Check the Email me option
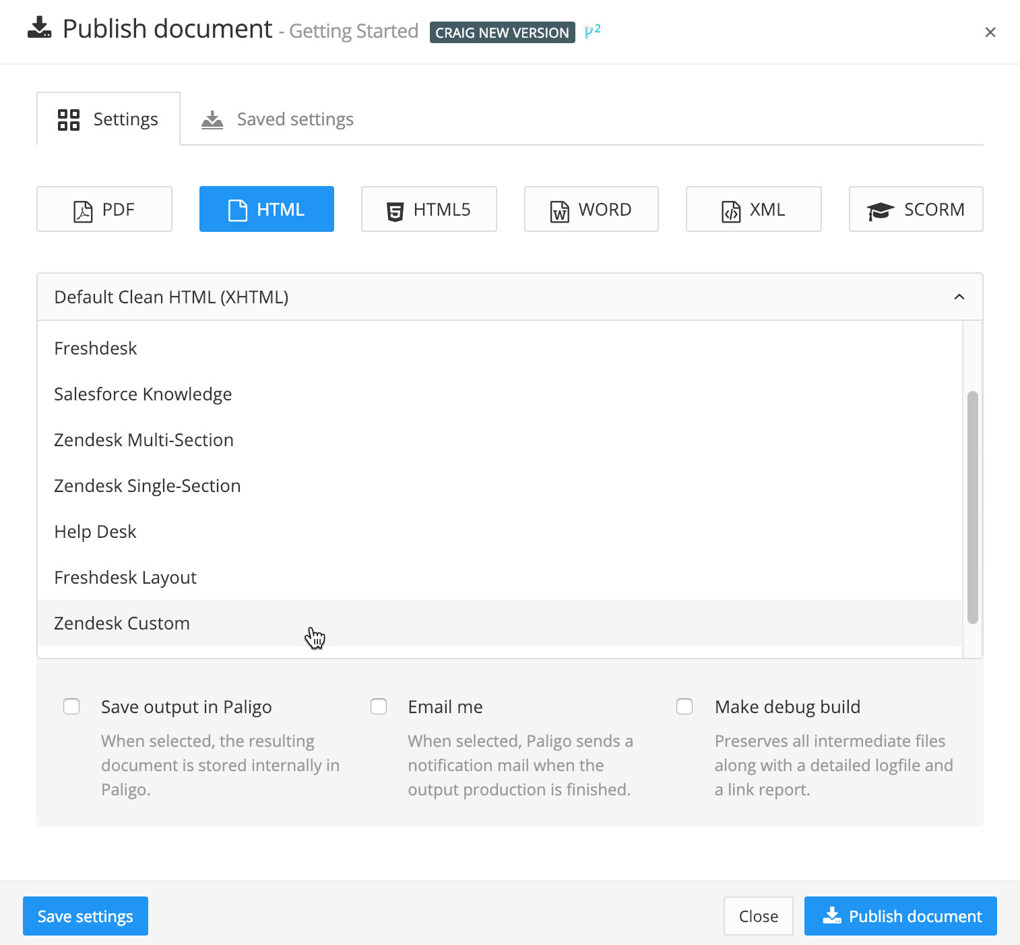1020x945 pixels. tap(379, 706)
